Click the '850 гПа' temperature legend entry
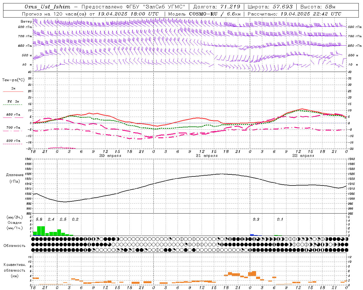The height and width of the screenshot is (290, 363). [x=13, y=115]
